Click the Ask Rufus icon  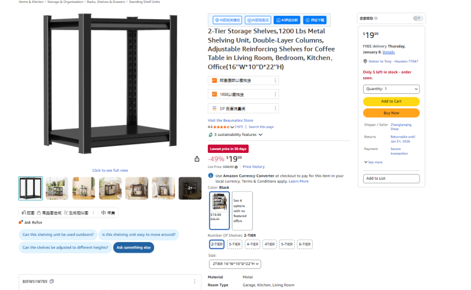[21, 222]
